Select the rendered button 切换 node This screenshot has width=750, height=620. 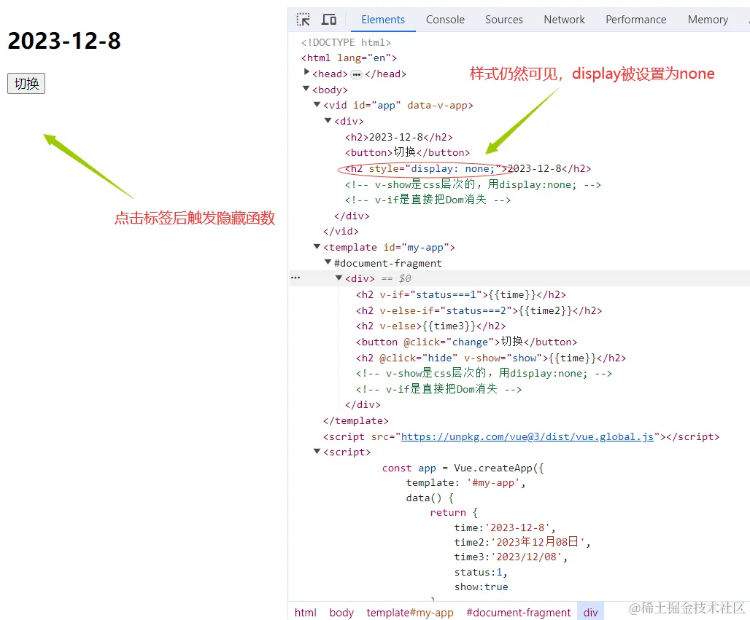click(408, 152)
